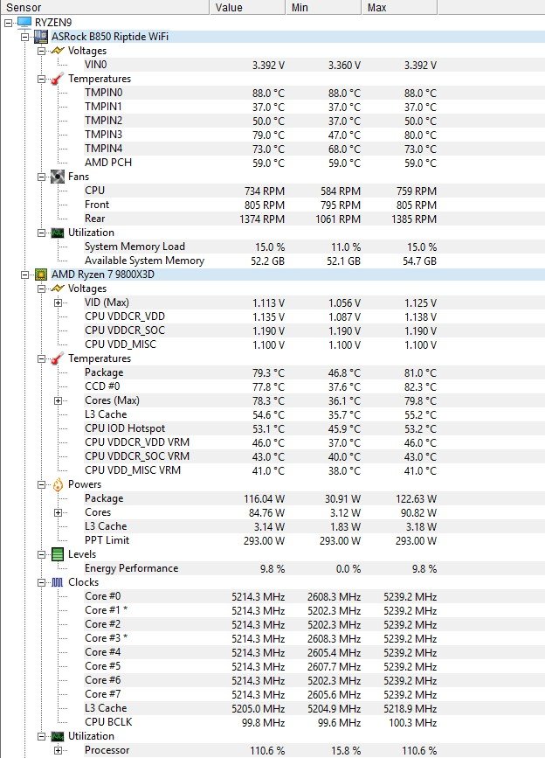Click the Clocks waveform icon
545x758 pixels.
(58, 582)
